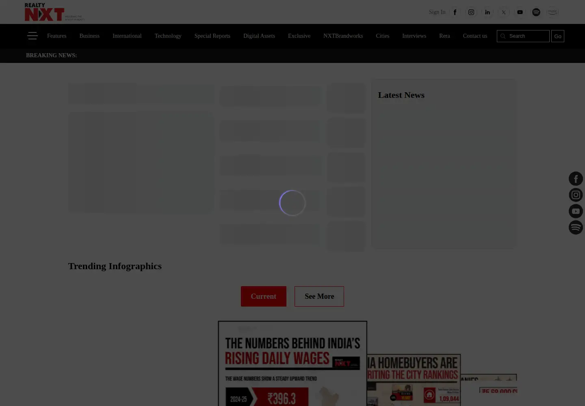Open the Interviews section

point(414,36)
